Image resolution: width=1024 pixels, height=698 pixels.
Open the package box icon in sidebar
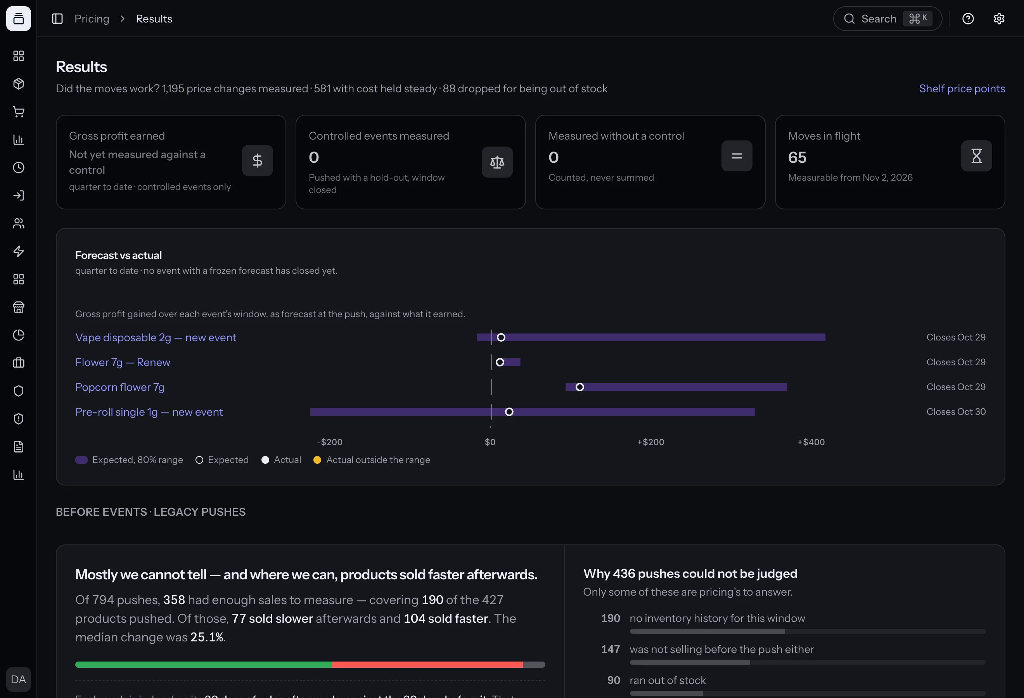19,84
